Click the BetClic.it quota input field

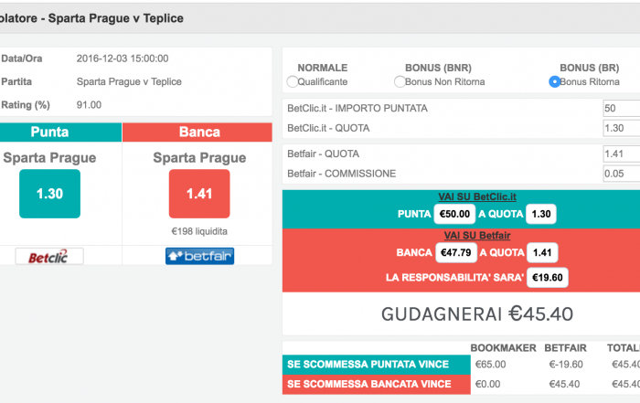point(622,128)
